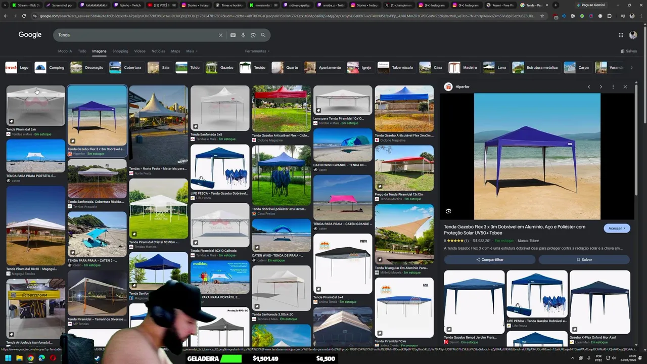Switch to the Vídeos tab
This screenshot has height=364, width=647.
coord(140,51)
